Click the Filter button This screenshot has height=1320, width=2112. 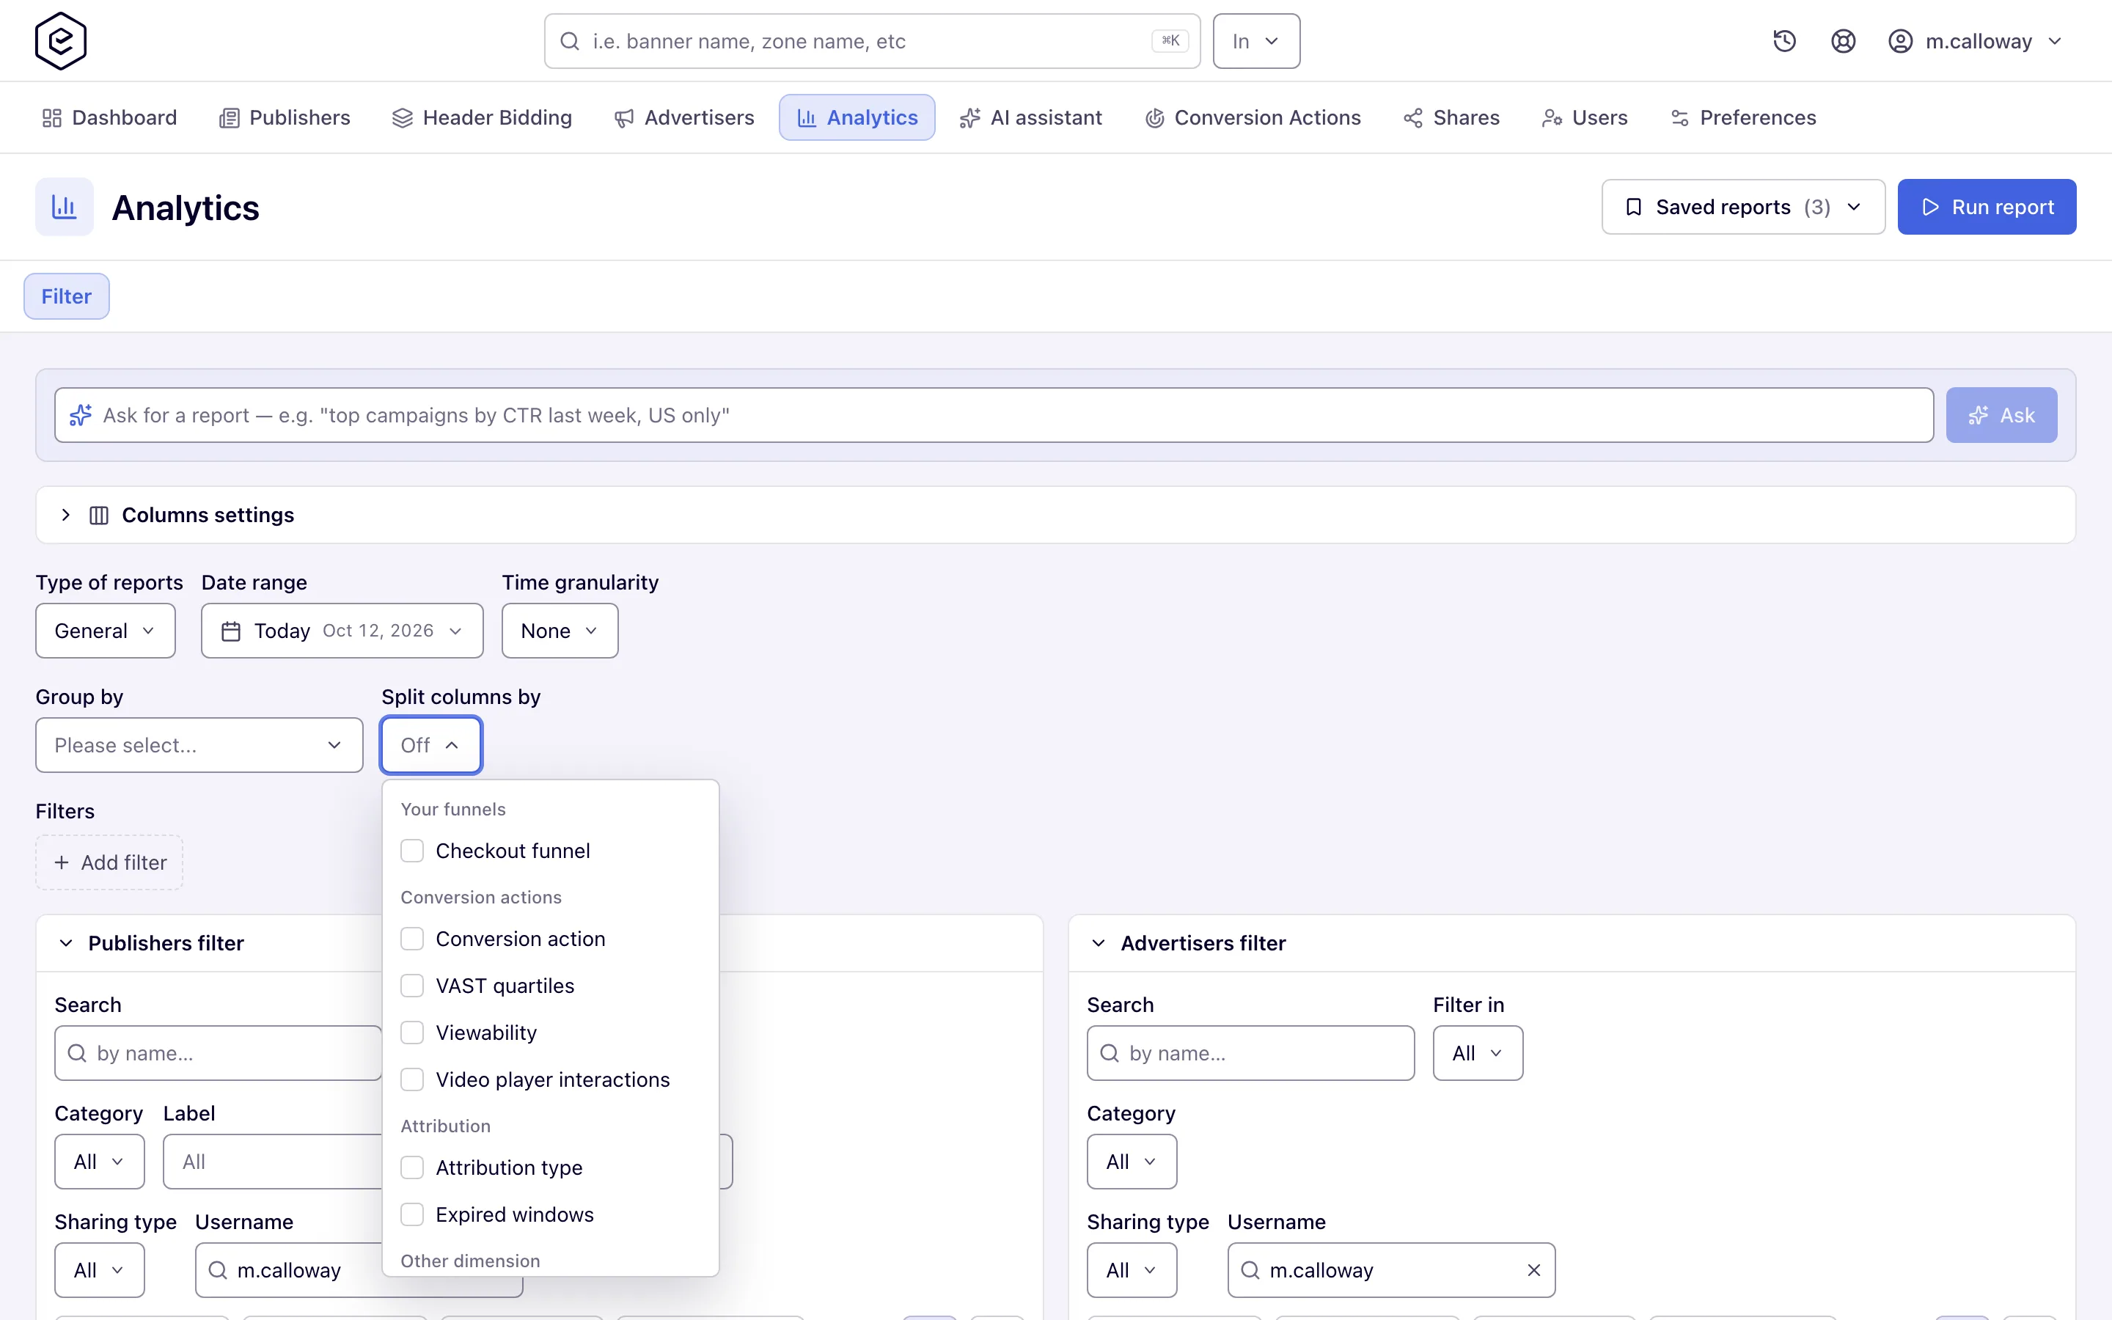point(66,296)
